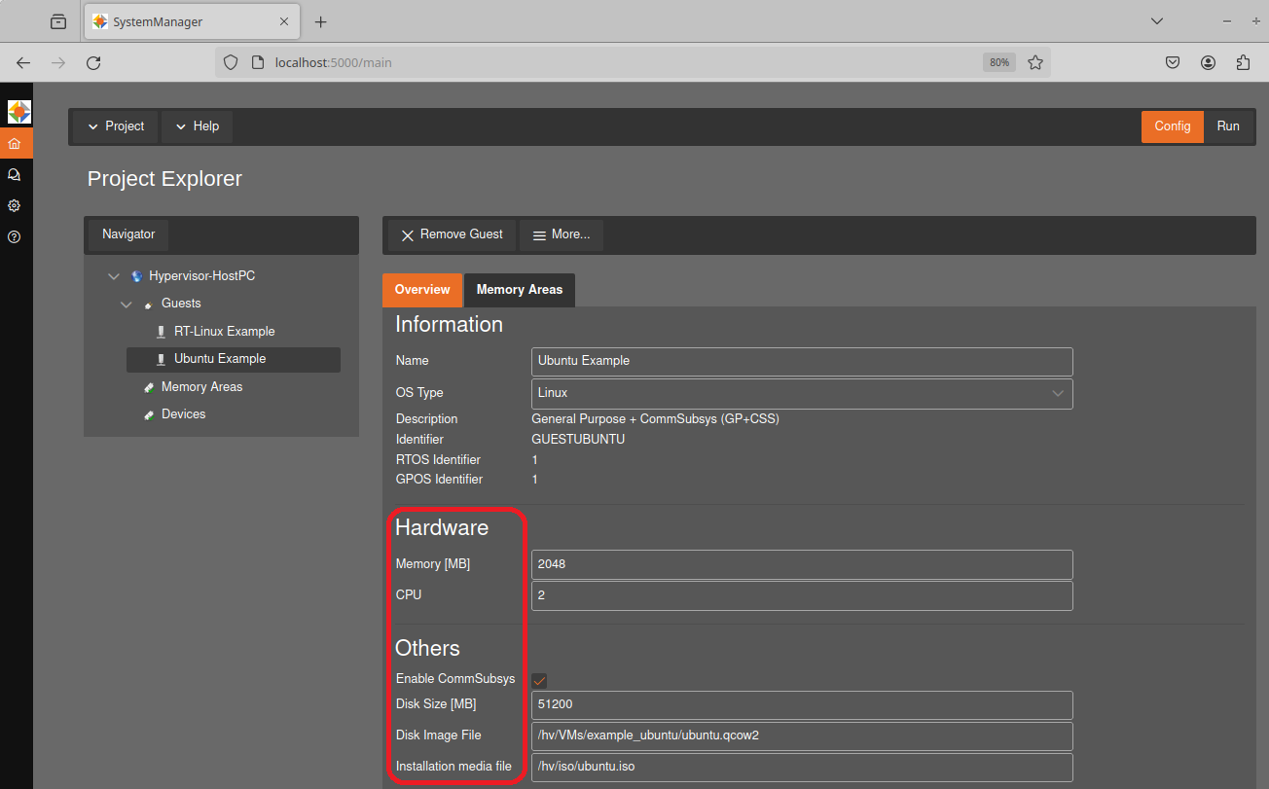Screen dimensions: 1269x789
Task: Click the Remove Guest button
Action: point(452,234)
